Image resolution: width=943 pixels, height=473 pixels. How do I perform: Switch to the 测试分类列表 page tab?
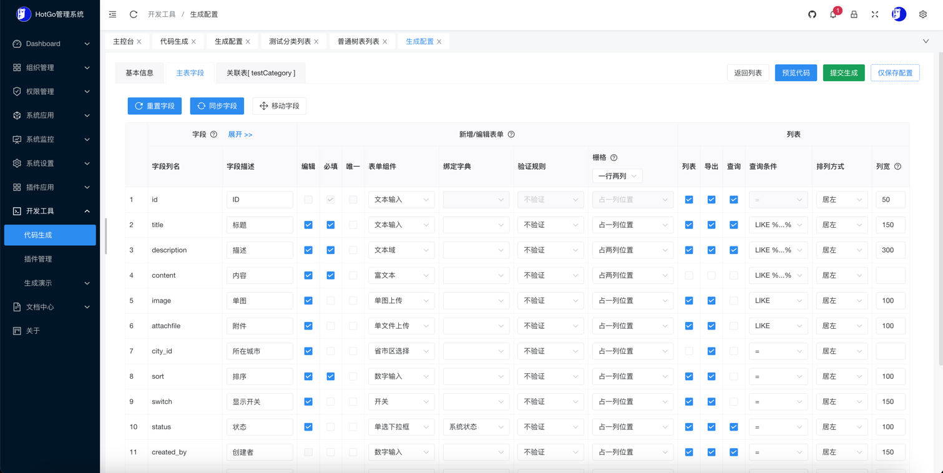(290, 42)
